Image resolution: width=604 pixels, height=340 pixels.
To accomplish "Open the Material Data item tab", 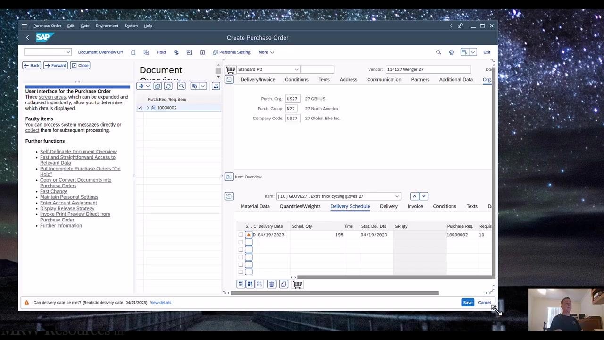I will click(255, 206).
